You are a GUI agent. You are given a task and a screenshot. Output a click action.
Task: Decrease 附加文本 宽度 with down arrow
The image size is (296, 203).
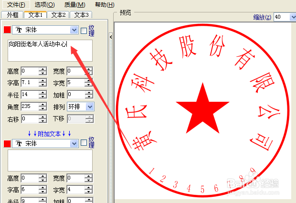click(x=89, y=180)
